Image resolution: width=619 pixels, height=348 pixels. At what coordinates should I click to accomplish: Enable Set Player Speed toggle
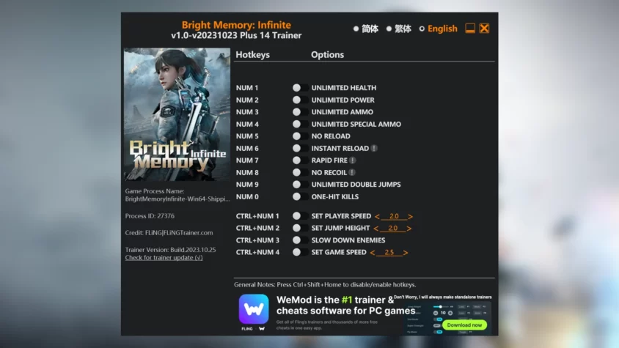(x=300, y=216)
